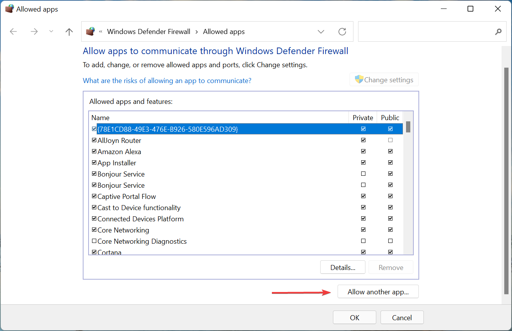The image size is (512, 331).
Task: Toggle Private for Captive Portal Flow
Action: tap(363, 196)
